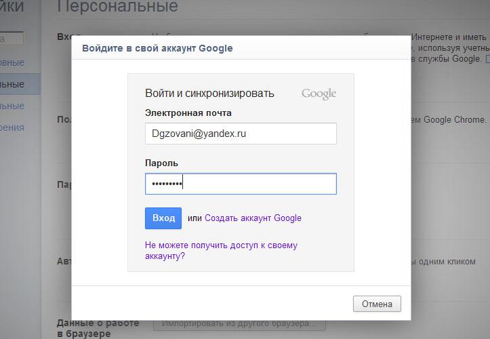Click the Персональные page heading
This screenshot has width=490, height=339.
(x=117, y=6)
